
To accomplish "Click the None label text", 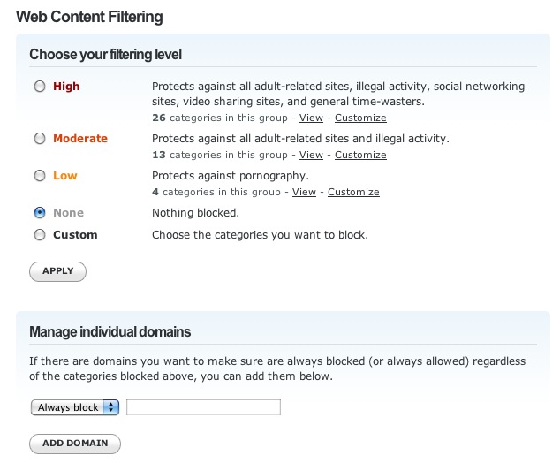I will coord(69,213).
